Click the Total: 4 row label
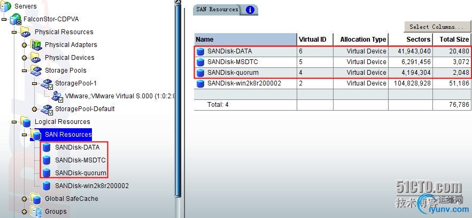472x218 pixels. point(218,105)
